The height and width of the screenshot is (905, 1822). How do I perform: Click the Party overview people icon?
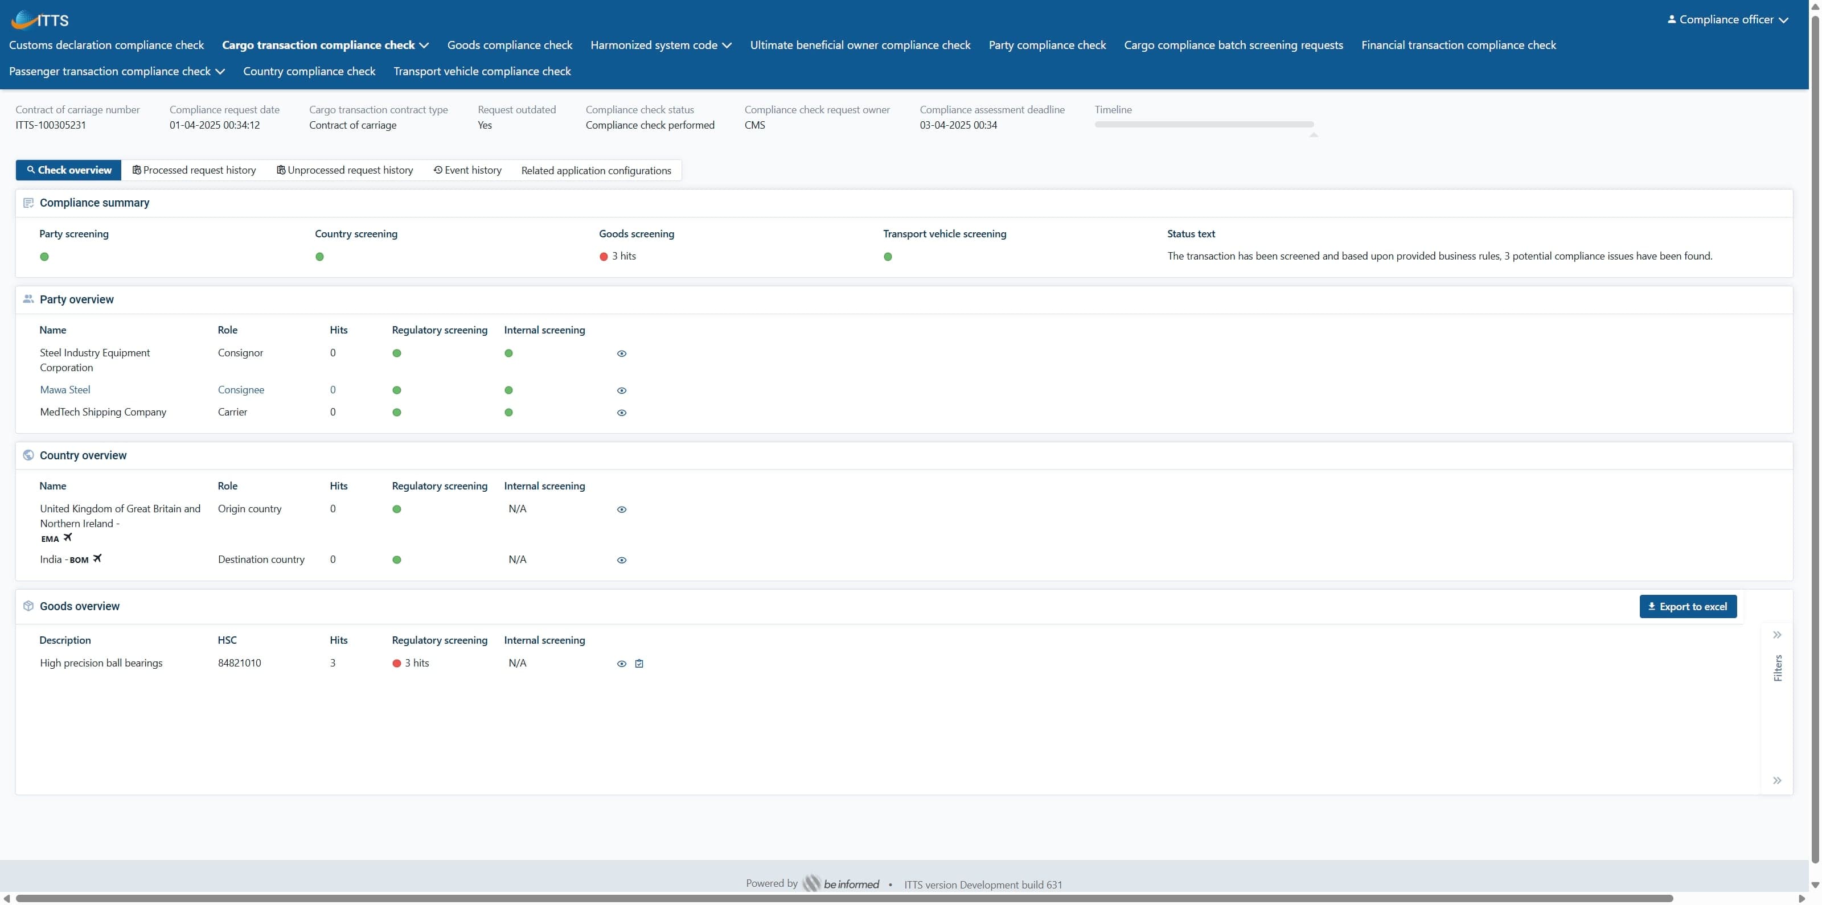[28, 299]
